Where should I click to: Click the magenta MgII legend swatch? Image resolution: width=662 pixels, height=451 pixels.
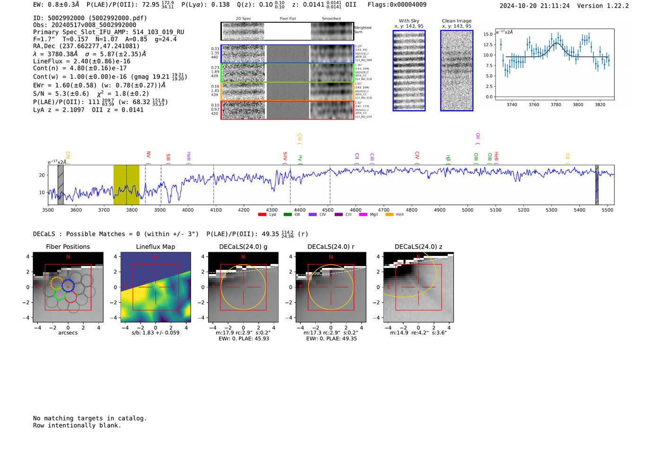coord(363,215)
